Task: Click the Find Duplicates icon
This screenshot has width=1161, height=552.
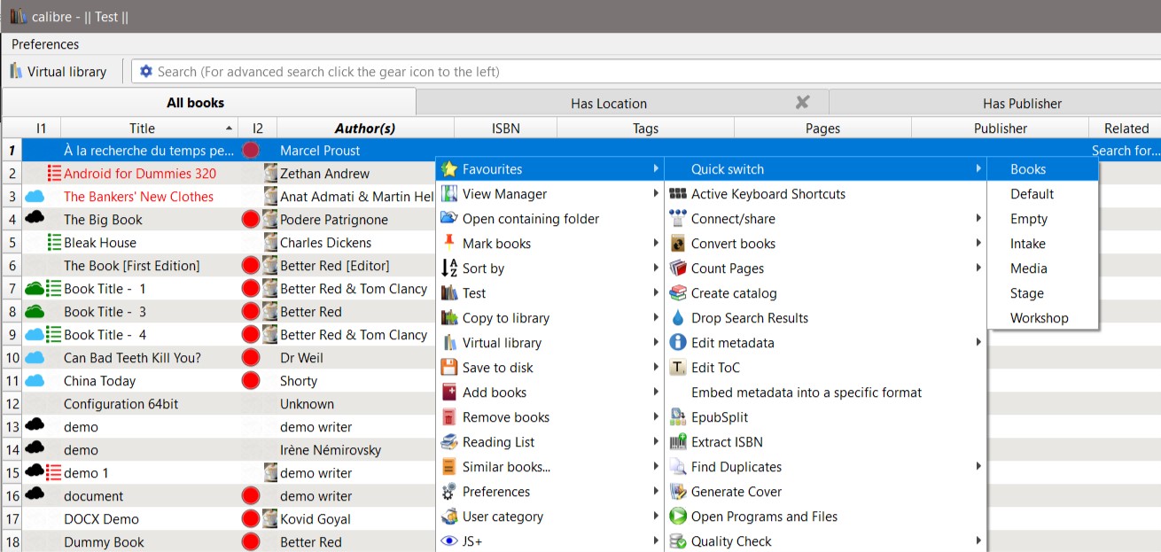Action: pyautogui.click(x=678, y=467)
